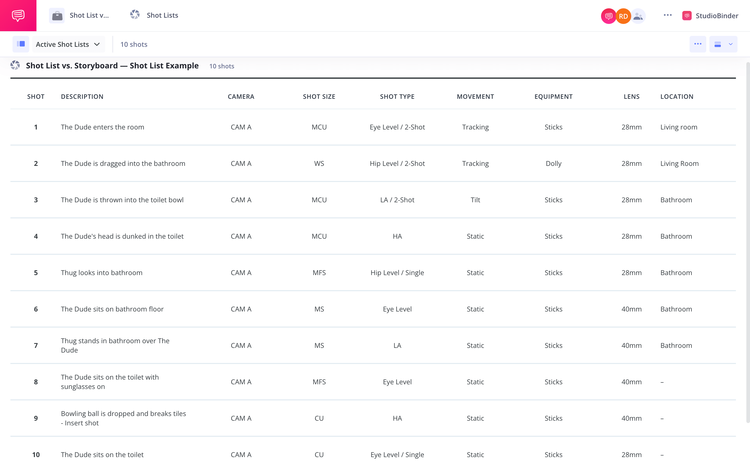Select the Shot List v... breadcrumb item
The image size is (750, 468).
pyautogui.click(x=90, y=15)
